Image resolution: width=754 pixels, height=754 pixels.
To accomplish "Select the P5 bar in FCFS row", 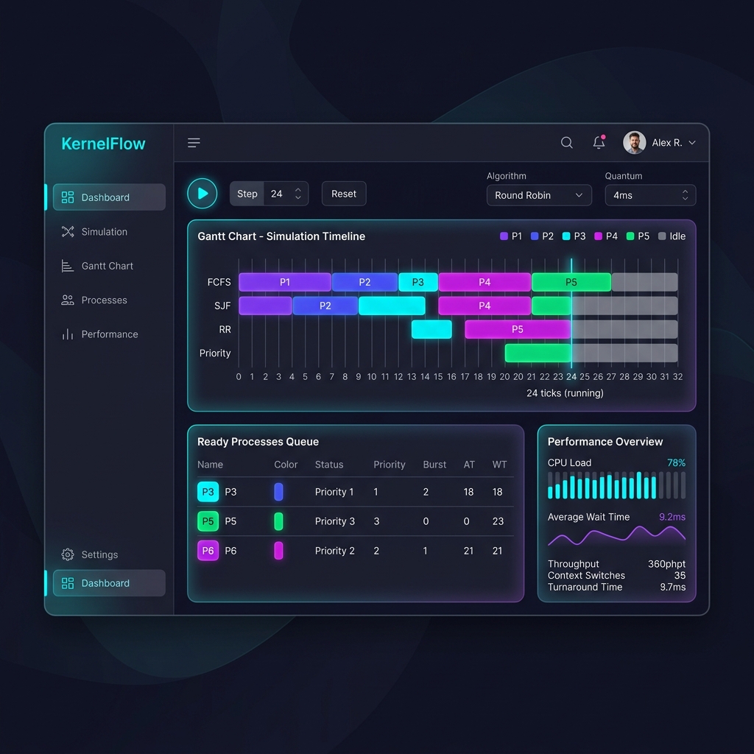I will pos(571,282).
